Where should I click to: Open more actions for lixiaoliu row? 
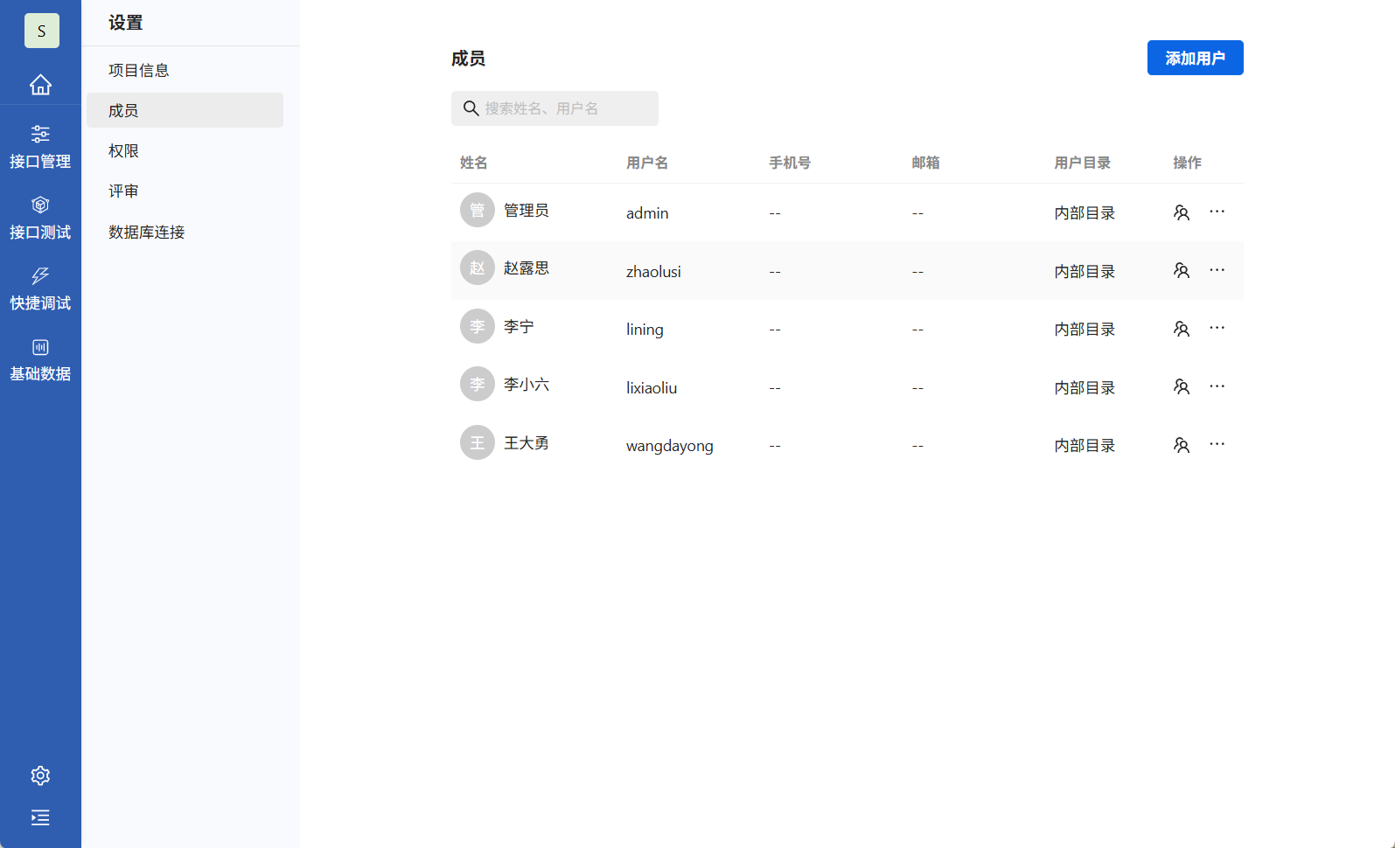coord(1217,386)
